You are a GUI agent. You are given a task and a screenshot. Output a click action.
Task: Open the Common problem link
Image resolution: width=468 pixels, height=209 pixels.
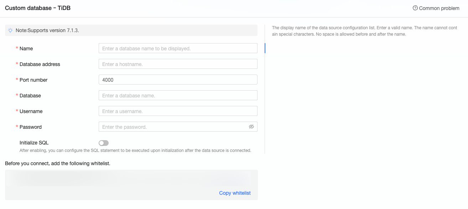[439, 8]
